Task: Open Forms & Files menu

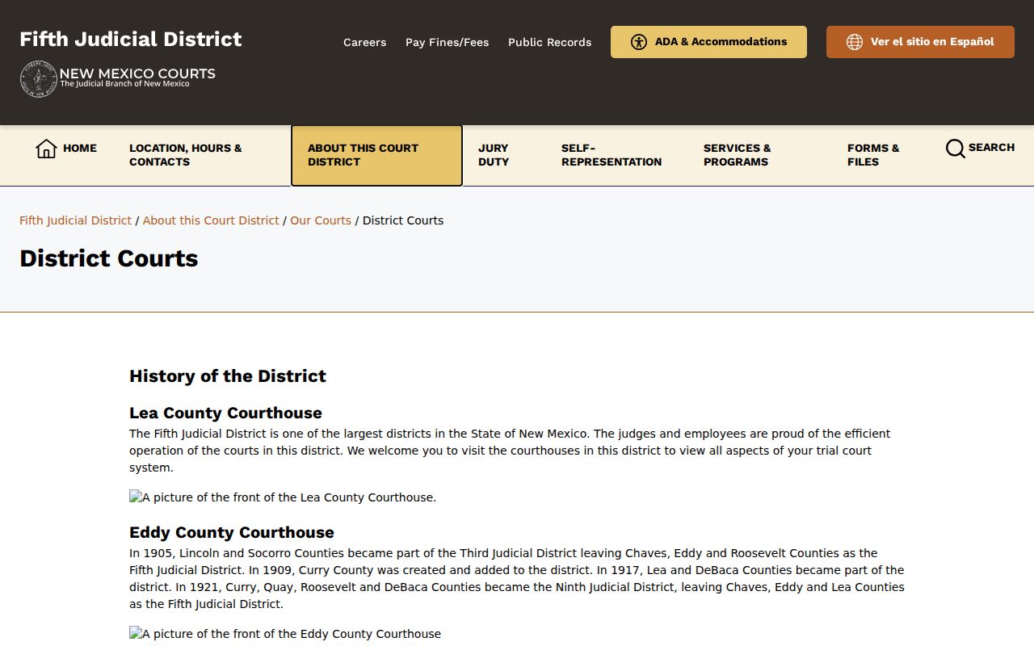Action: [873, 155]
